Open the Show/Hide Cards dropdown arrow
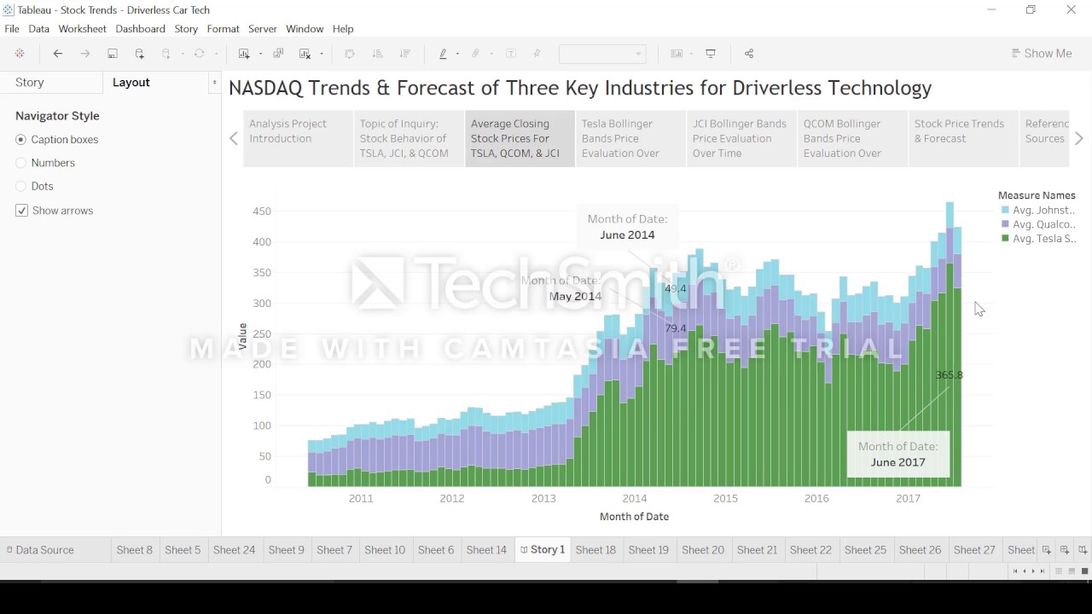1092x614 pixels. click(691, 54)
